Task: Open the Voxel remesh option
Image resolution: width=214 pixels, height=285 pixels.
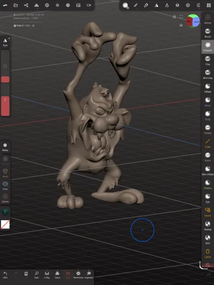Action: (x=57, y=275)
